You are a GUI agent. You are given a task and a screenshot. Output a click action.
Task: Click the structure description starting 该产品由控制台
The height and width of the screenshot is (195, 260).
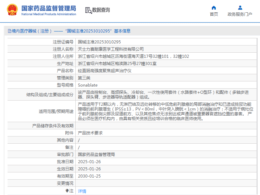coord(163,95)
